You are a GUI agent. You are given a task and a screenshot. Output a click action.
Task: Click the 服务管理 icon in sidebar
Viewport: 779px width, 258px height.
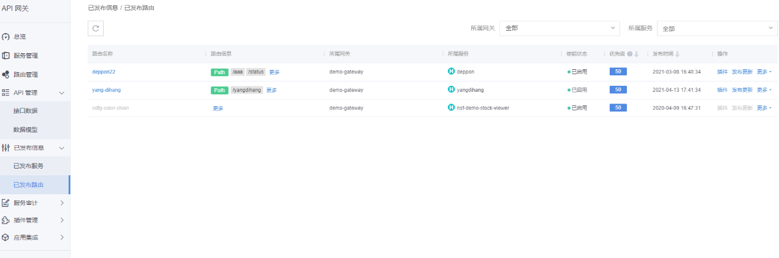point(6,56)
